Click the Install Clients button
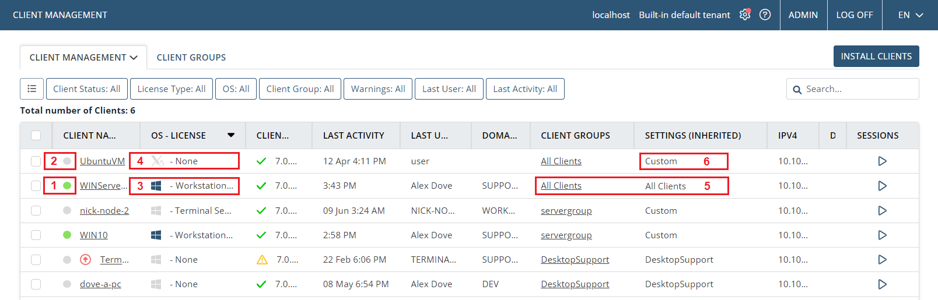The image size is (938, 300). coord(876,57)
